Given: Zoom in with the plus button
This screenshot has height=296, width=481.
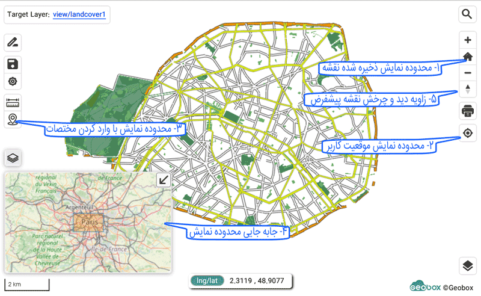Looking at the screenshot, I should tap(468, 40).
